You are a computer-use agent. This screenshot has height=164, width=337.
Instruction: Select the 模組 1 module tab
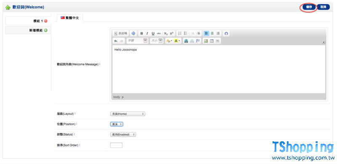click(x=28, y=21)
